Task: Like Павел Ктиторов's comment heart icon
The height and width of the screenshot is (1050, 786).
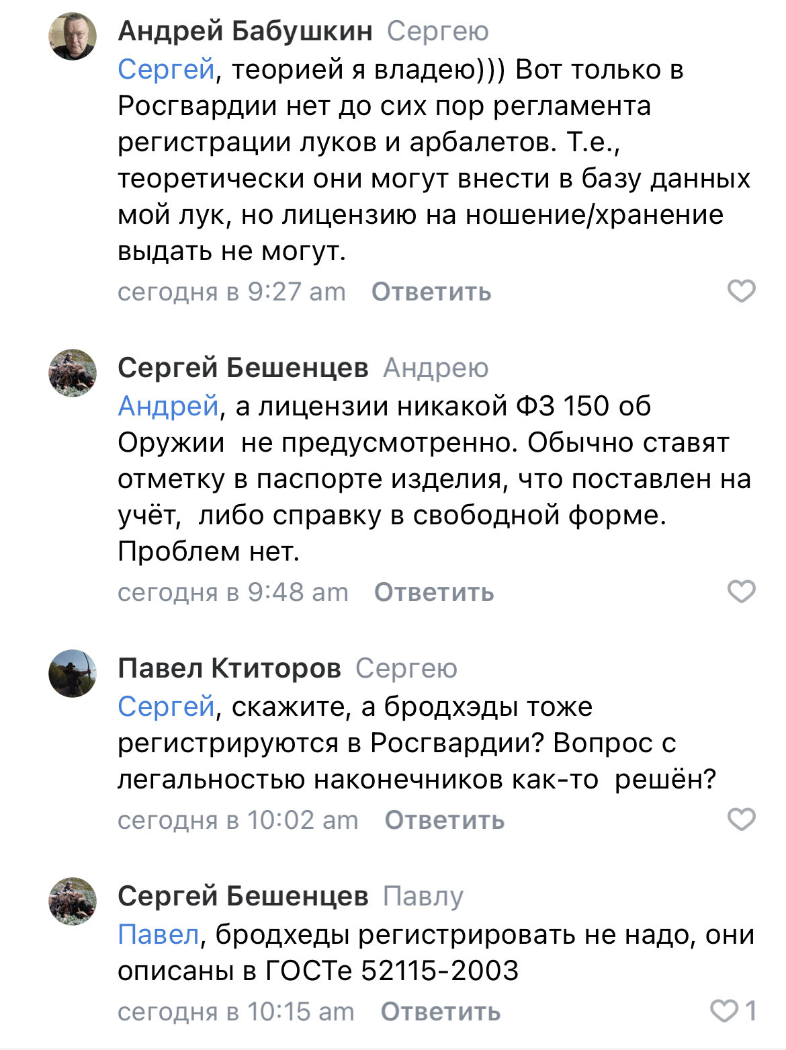Action: 742,819
